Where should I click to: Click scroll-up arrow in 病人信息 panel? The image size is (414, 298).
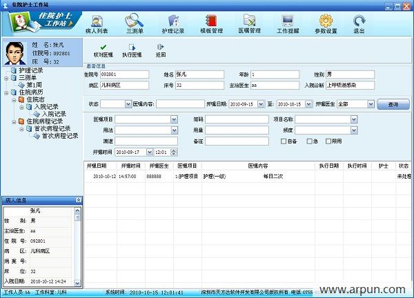(x=77, y=210)
